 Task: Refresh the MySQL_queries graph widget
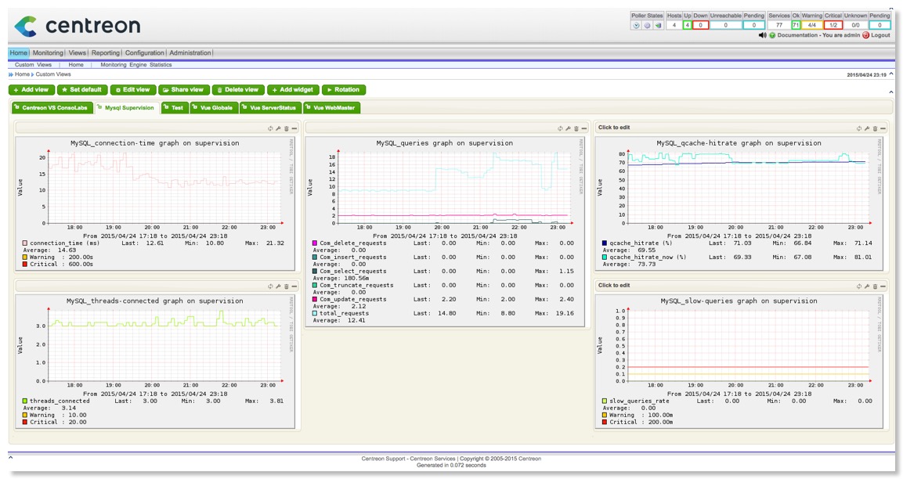coord(559,128)
